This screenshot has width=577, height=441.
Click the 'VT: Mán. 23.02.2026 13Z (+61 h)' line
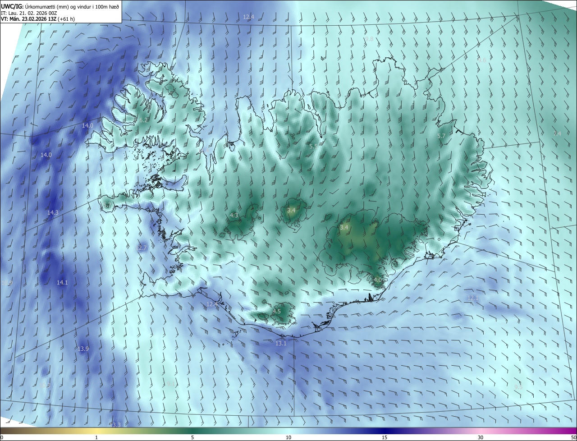pyautogui.click(x=38, y=19)
